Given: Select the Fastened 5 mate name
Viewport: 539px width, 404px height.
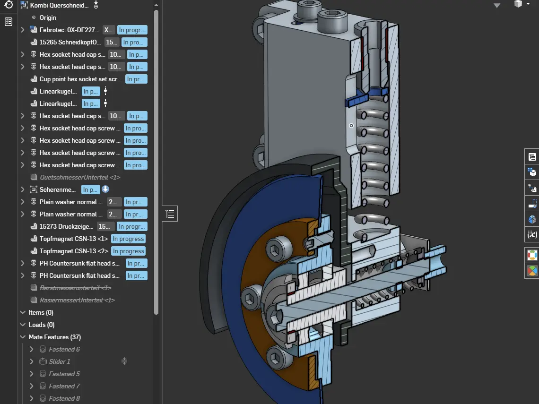Looking at the screenshot, I should [x=64, y=374].
